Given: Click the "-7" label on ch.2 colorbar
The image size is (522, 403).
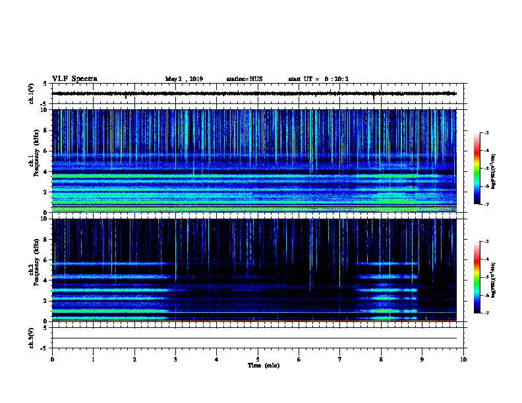Looking at the screenshot, I should pos(486,313).
